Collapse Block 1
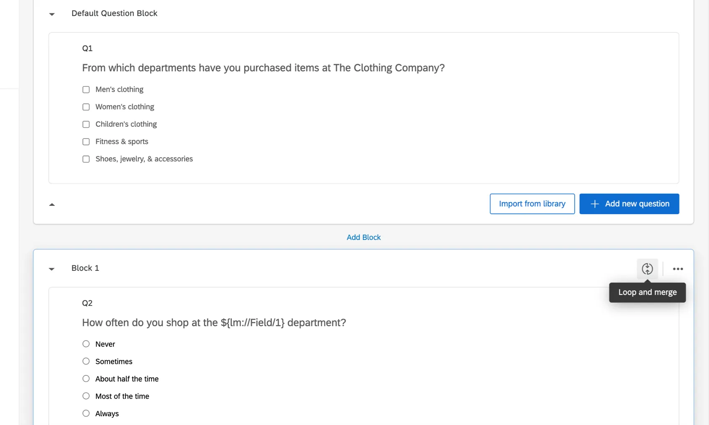The height and width of the screenshot is (425, 709). tap(52, 269)
